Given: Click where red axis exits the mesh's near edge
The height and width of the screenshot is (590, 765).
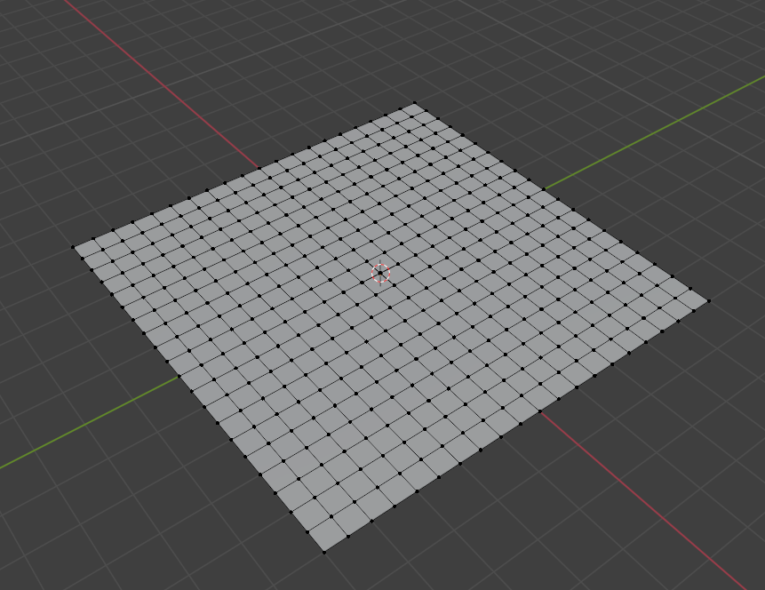Looking at the screenshot, I should [x=540, y=414].
